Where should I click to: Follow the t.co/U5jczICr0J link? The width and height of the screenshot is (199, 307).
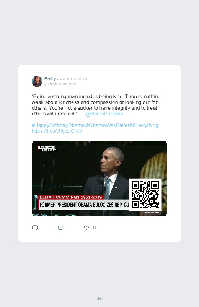[57, 131]
